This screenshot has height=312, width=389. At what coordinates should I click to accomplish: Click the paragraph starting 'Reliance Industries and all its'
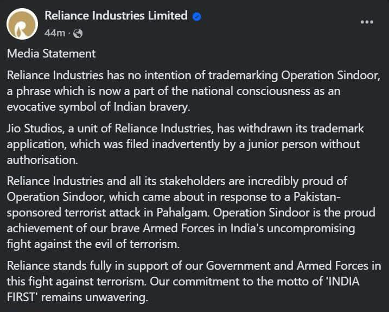point(184,212)
